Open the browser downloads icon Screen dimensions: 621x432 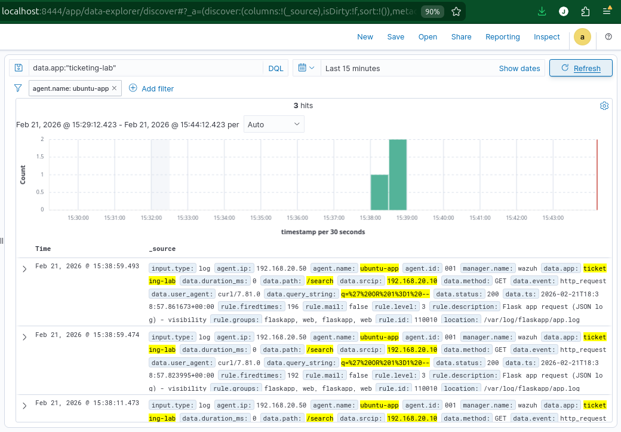click(542, 11)
